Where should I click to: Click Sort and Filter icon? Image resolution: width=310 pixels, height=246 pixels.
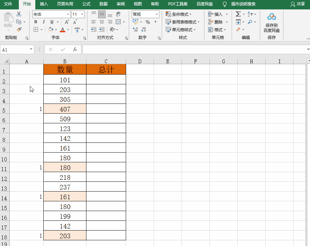click(x=250, y=14)
